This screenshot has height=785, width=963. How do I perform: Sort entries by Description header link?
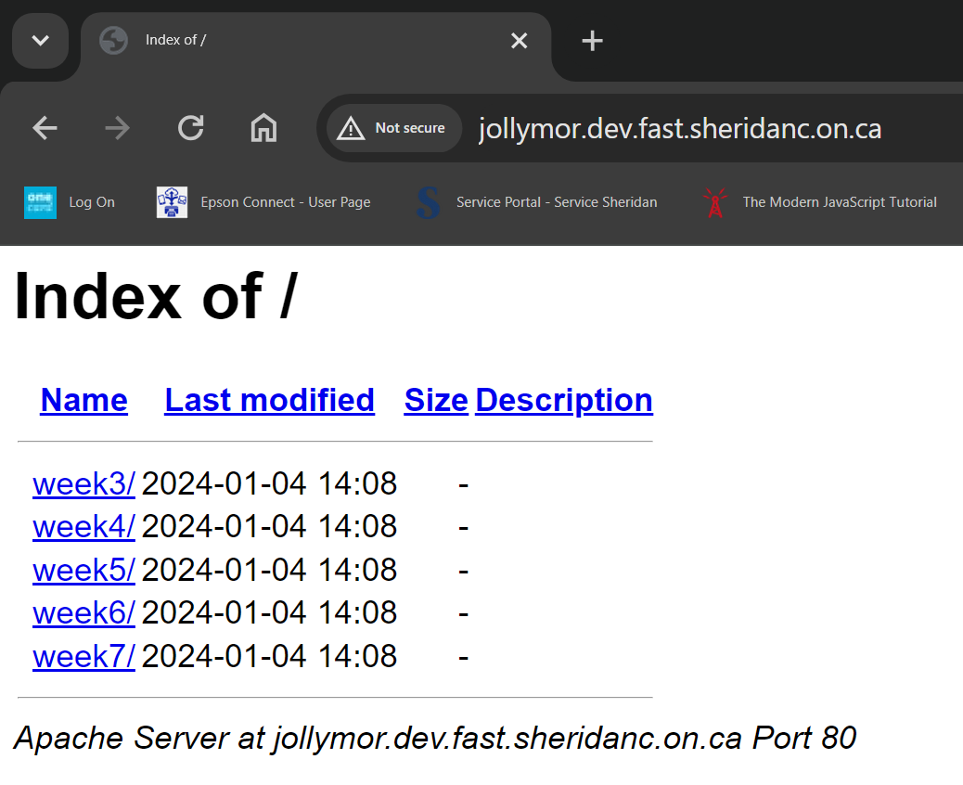tap(563, 400)
